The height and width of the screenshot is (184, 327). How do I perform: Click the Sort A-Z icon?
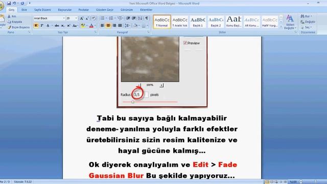pos(140,18)
